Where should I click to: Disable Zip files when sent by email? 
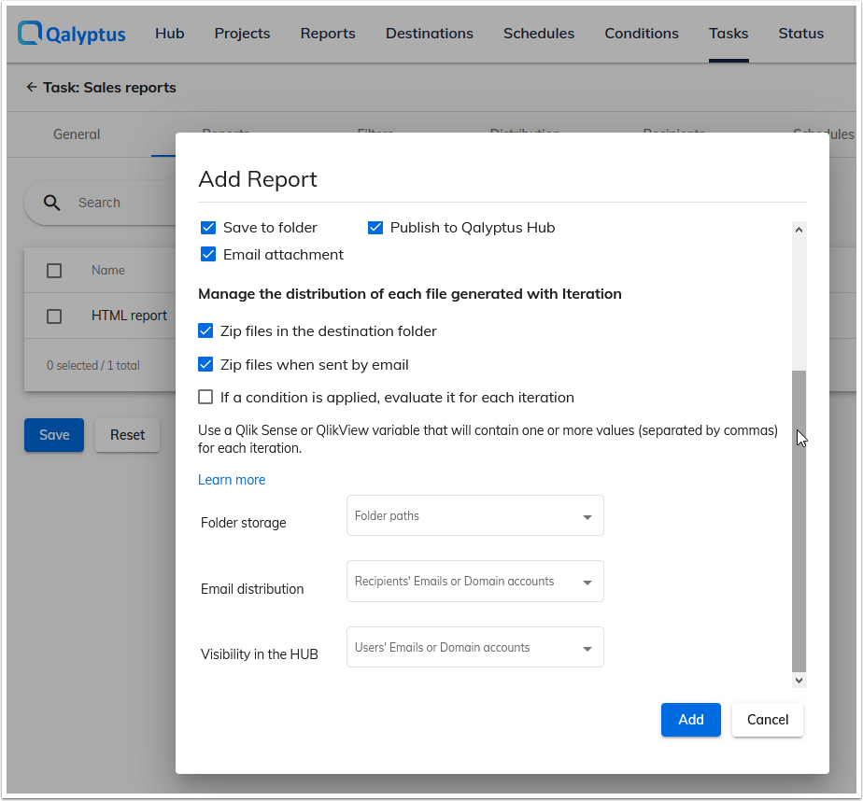[205, 364]
